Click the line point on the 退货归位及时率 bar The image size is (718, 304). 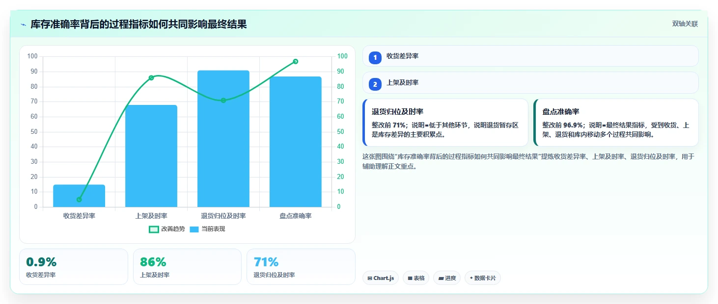[223, 101]
